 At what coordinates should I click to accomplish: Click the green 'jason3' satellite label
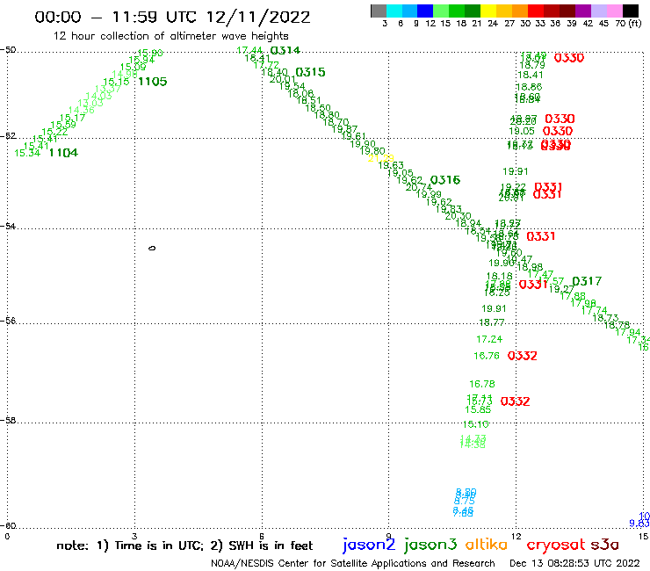pos(430,545)
